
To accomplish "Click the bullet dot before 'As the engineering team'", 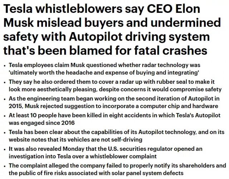I will coord(5,99).
